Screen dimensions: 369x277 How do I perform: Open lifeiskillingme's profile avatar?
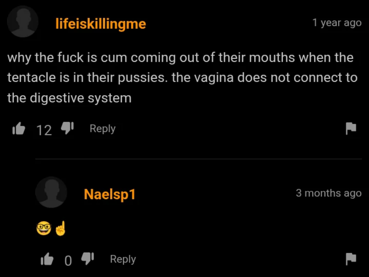(23, 21)
